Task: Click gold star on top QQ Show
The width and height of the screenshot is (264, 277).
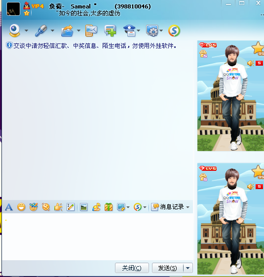Action: pos(258,48)
